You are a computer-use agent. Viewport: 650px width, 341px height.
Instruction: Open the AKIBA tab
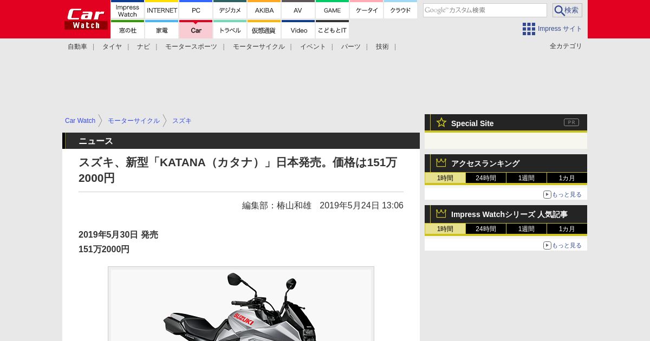(x=264, y=10)
